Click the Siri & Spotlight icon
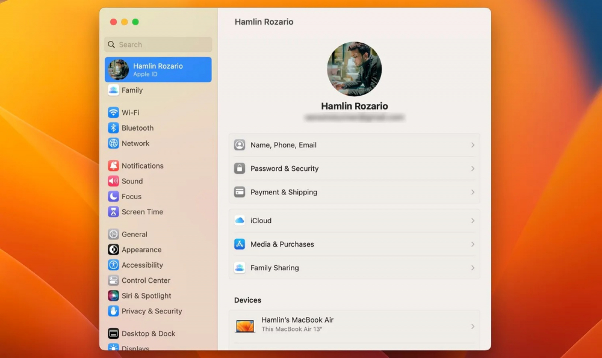This screenshot has height=358, width=602. click(114, 295)
